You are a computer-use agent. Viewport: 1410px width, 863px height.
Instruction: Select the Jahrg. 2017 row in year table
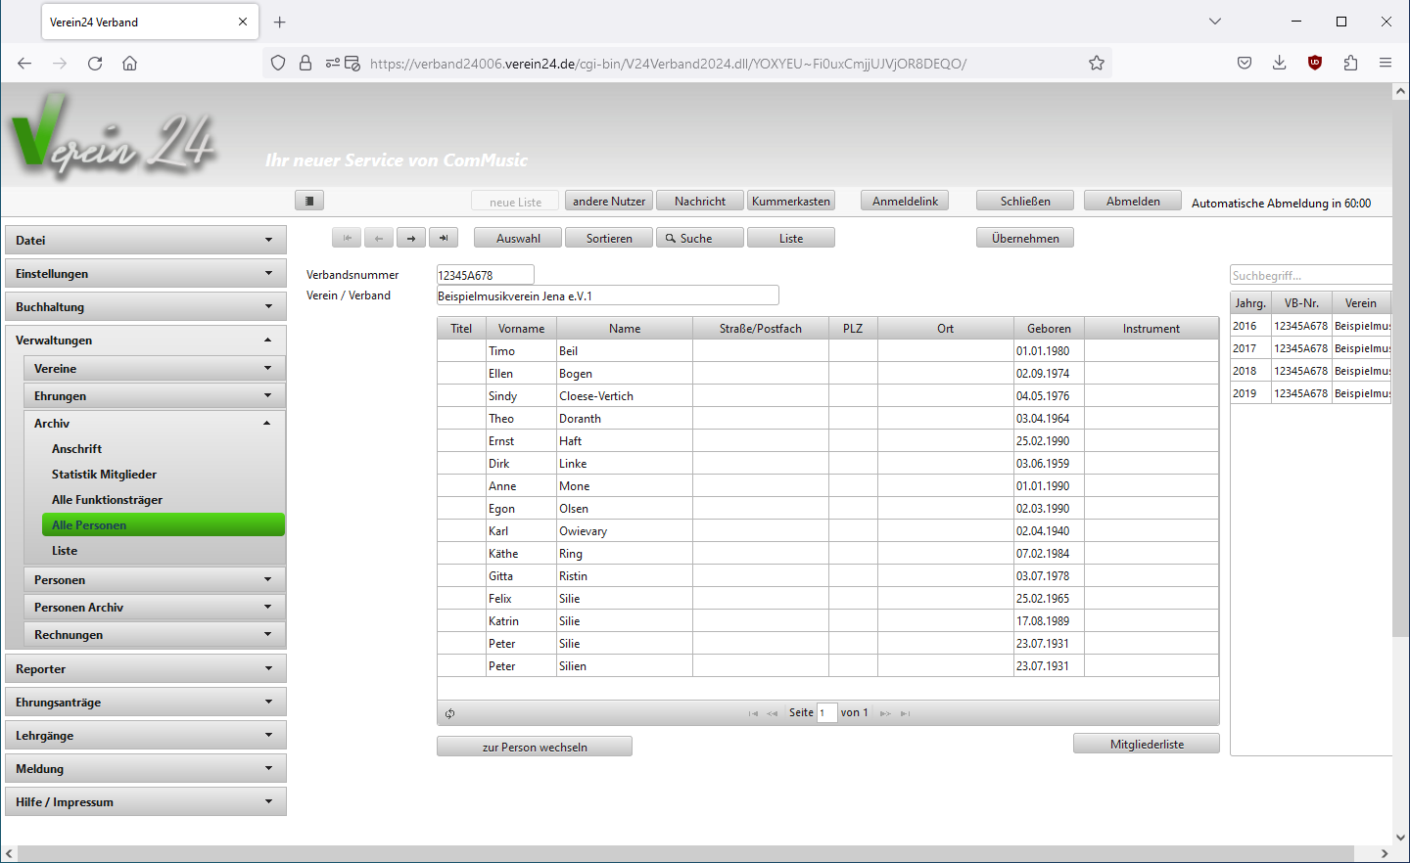tap(1311, 348)
